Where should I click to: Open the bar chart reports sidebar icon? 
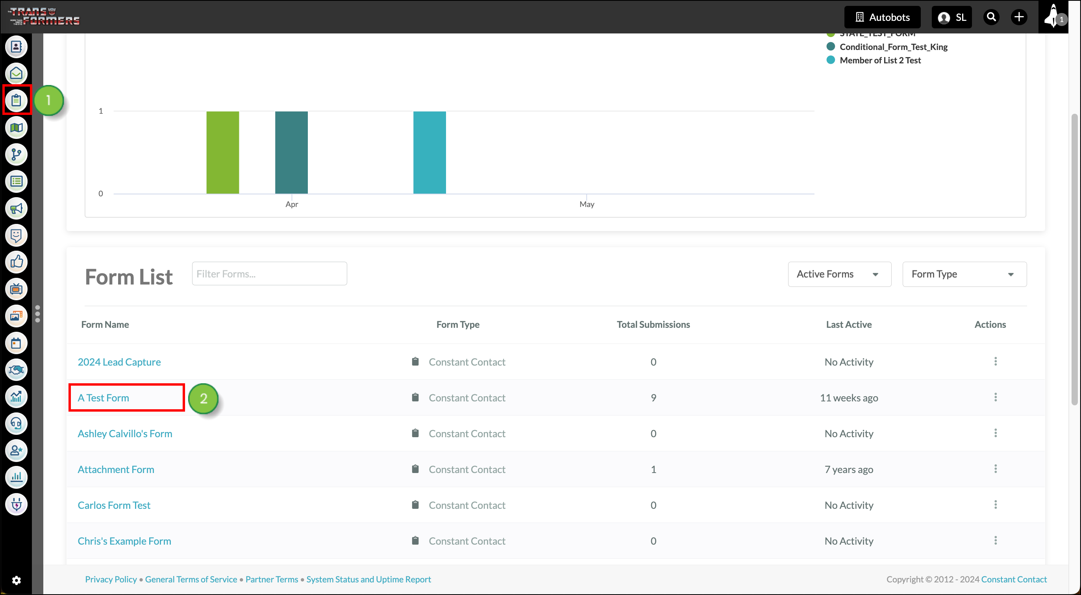[x=16, y=477]
